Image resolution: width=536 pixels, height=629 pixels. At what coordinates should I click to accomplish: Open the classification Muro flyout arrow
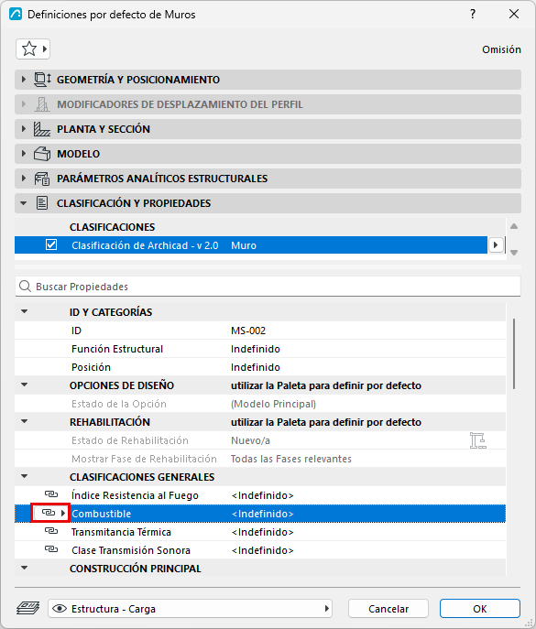click(496, 244)
